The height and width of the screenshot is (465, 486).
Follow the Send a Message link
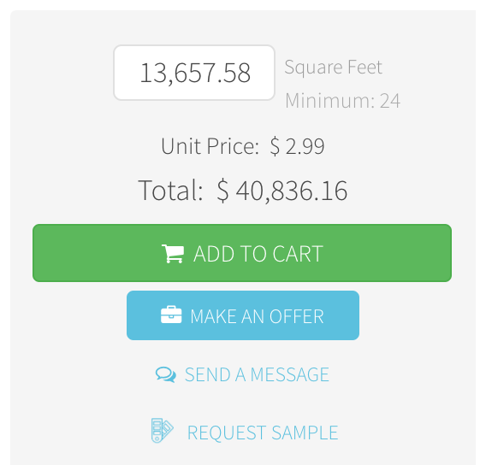pos(242,374)
